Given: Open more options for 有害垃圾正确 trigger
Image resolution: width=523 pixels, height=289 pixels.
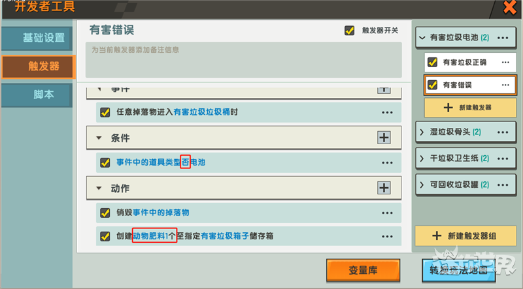Looking at the screenshot, I should point(505,62).
